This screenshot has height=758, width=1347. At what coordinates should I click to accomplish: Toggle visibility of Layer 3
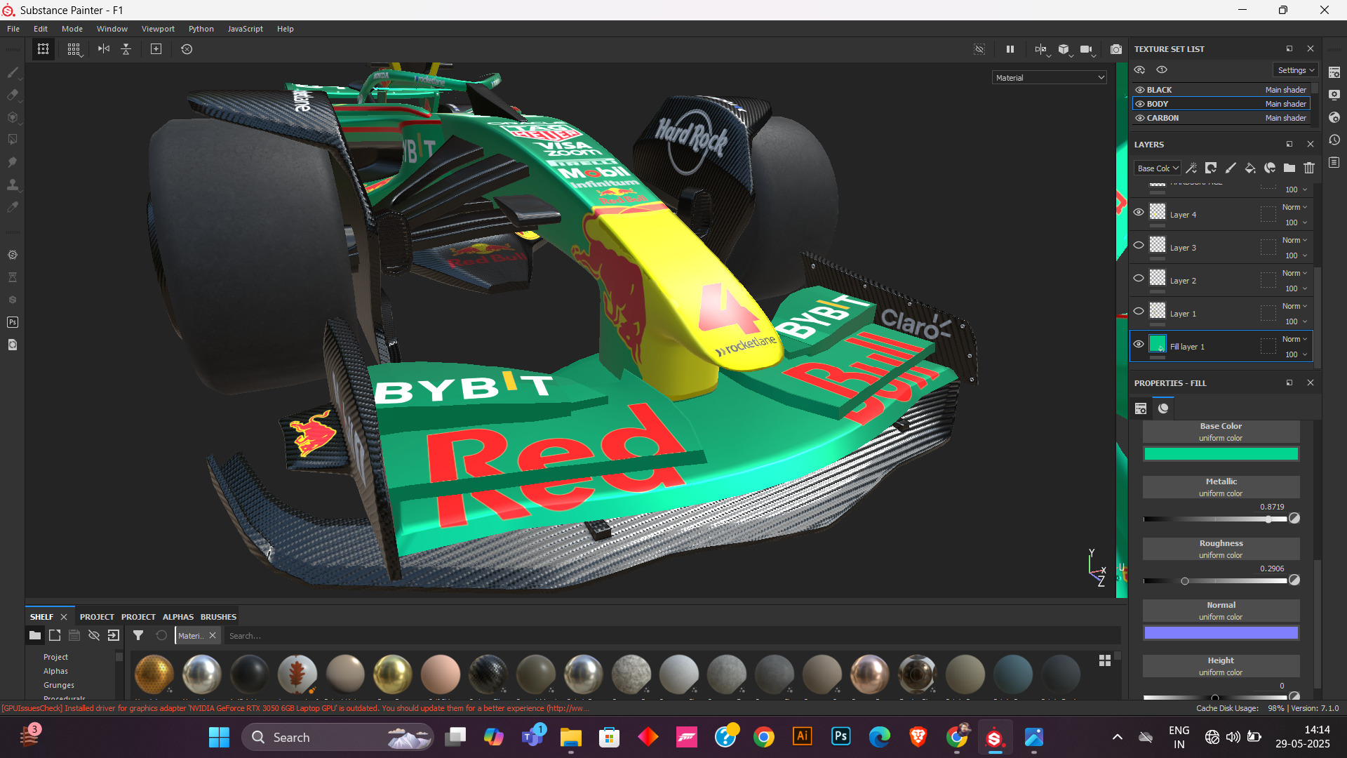pos(1139,245)
